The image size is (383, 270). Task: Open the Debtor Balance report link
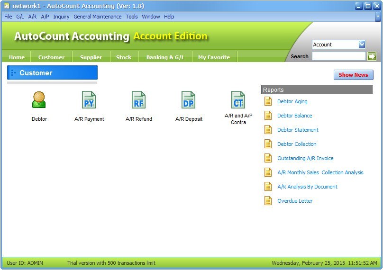tap(294, 116)
